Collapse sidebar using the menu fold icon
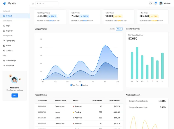The width and height of the screenshot is (174, 129). [33, 4]
